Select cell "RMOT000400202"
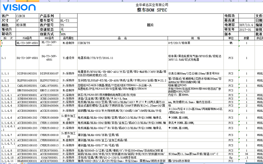 (x=27, y=90)
